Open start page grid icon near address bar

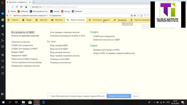(x=21, y=7)
